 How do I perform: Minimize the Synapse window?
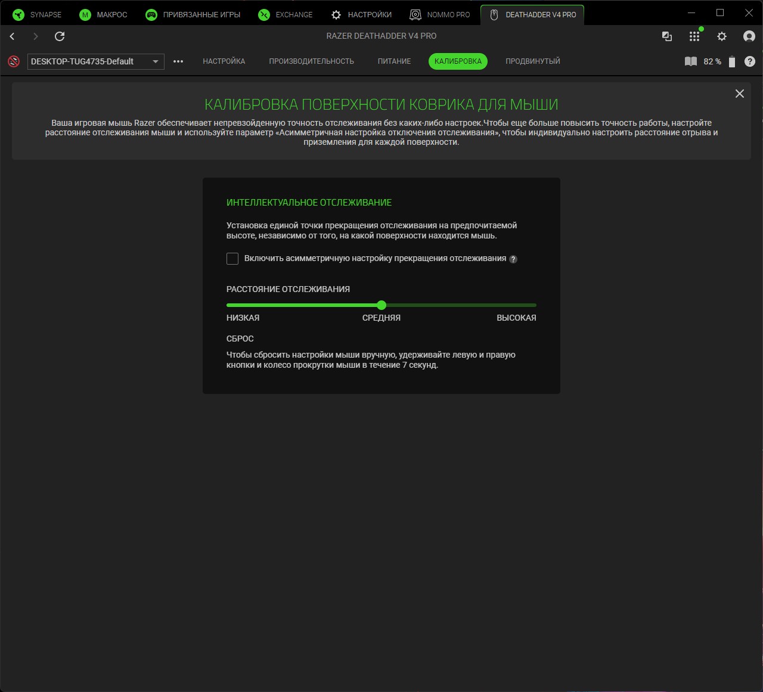click(691, 13)
